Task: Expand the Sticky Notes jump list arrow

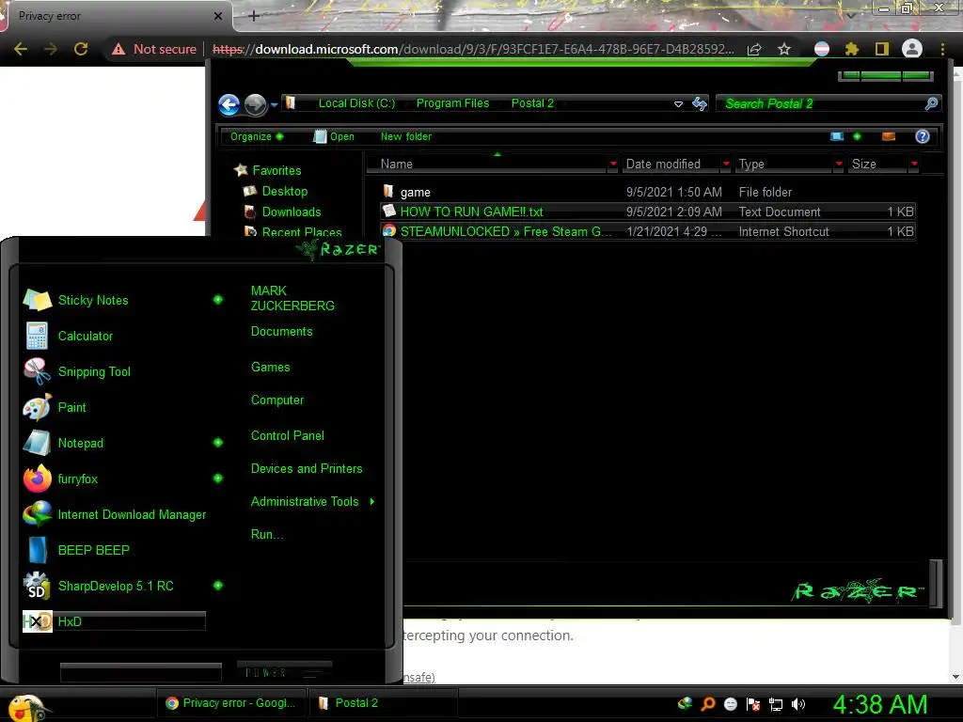Action: [217, 300]
